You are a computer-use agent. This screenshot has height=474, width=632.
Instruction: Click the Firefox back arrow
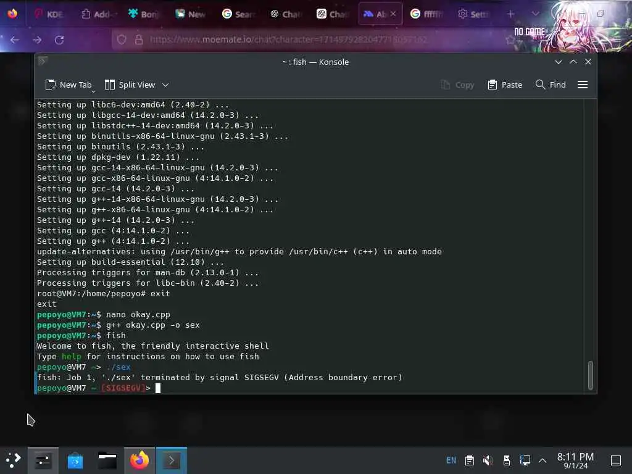coord(15,40)
